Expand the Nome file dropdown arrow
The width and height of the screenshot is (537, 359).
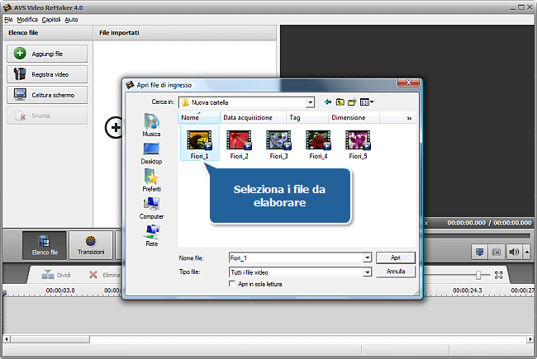tap(367, 257)
